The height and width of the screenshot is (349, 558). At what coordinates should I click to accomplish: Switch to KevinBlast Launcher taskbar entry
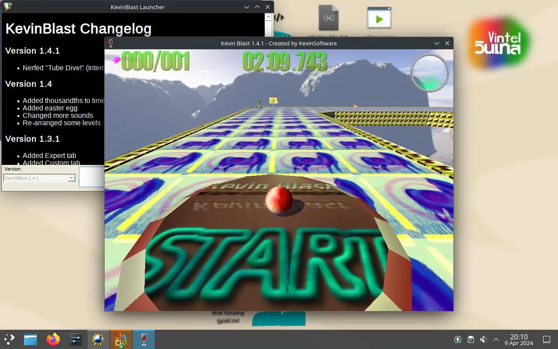coord(98,339)
